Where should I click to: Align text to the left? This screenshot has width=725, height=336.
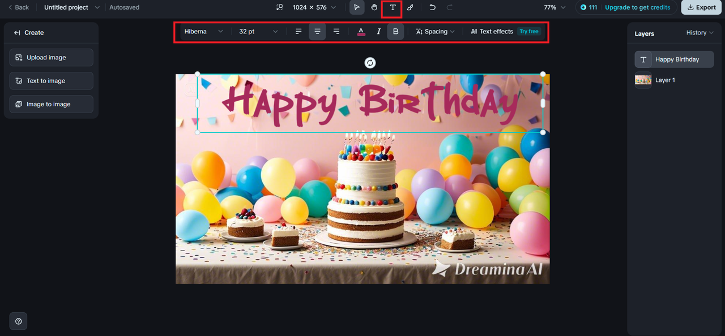(x=298, y=32)
